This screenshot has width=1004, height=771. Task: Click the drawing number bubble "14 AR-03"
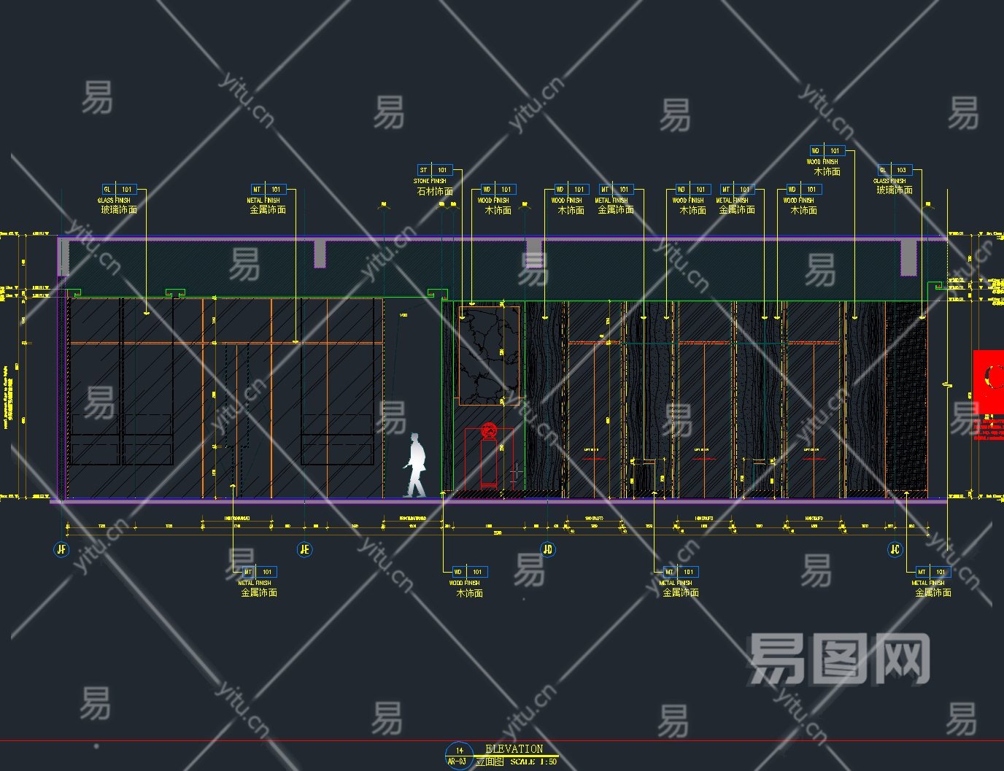(x=460, y=756)
